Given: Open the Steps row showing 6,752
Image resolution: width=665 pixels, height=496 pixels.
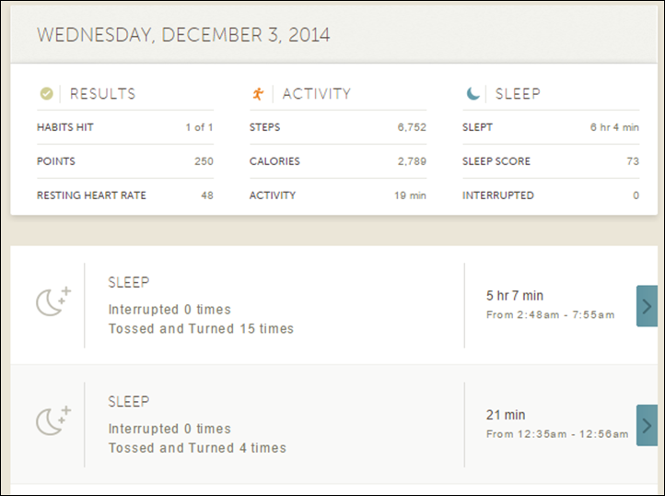Looking at the screenshot, I should pos(338,127).
